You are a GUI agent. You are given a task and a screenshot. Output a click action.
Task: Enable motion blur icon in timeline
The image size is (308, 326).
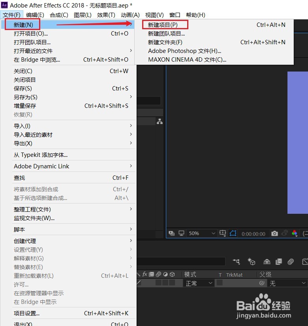(291, 261)
